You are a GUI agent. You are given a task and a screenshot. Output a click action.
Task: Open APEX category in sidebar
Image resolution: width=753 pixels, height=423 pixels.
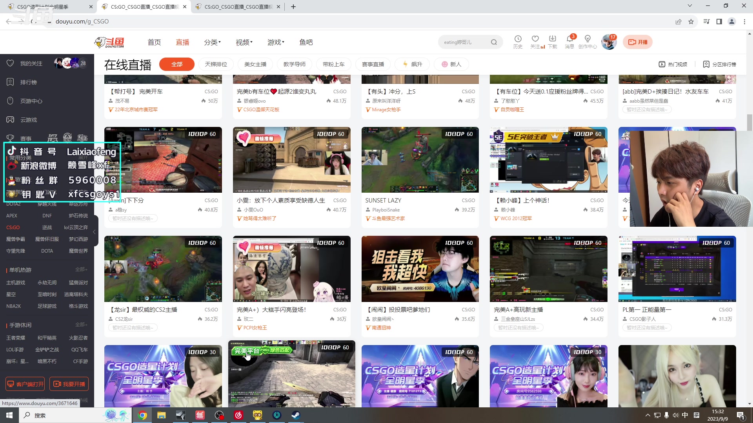(x=12, y=215)
